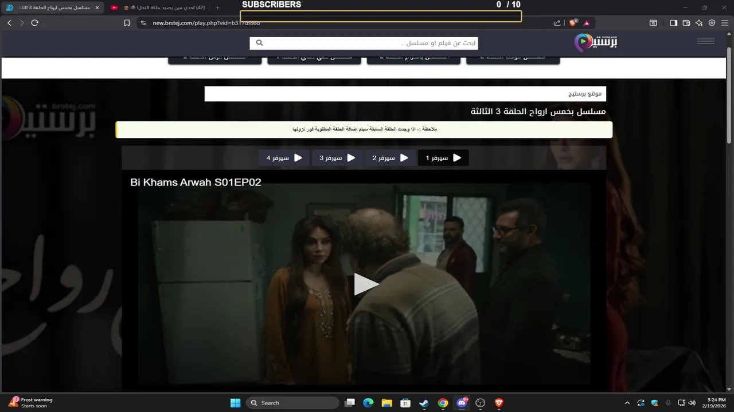Open Task View on the taskbar
734x412 pixels.
(x=349, y=403)
